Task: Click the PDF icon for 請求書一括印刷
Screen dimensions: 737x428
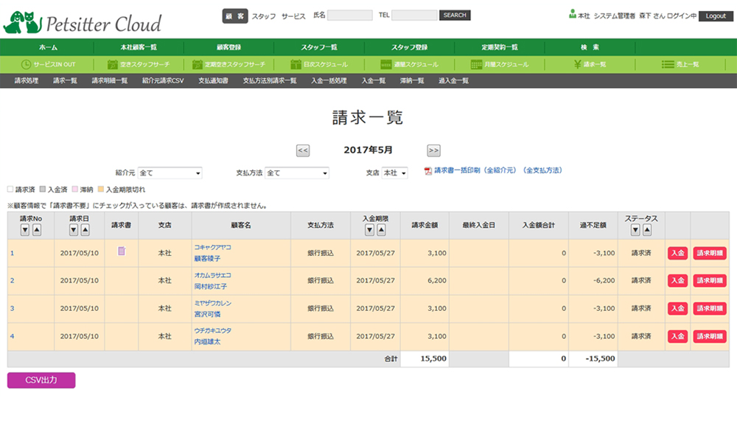Action: pos(427,171)
